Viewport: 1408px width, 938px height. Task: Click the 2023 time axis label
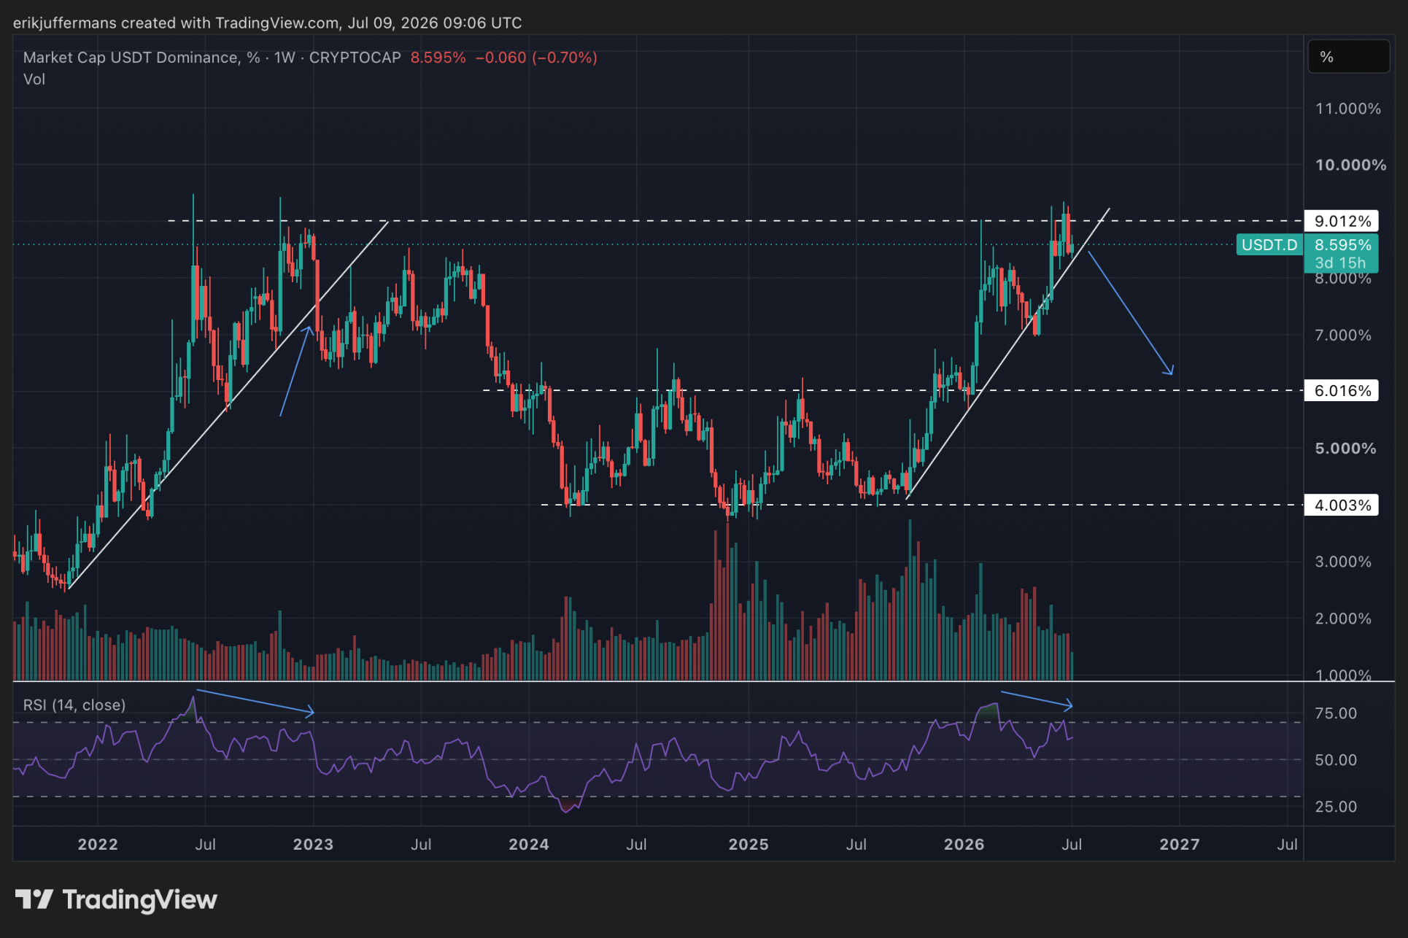pyautogui.click(x=313, y=845)
